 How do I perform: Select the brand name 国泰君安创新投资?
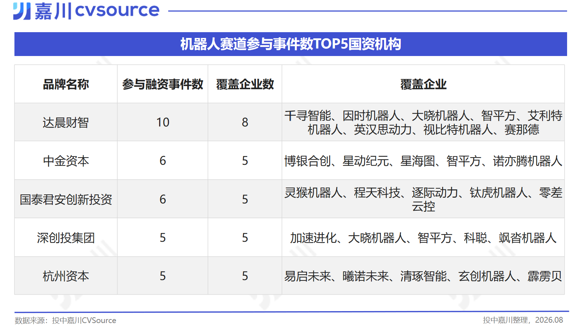pos(66,199)
